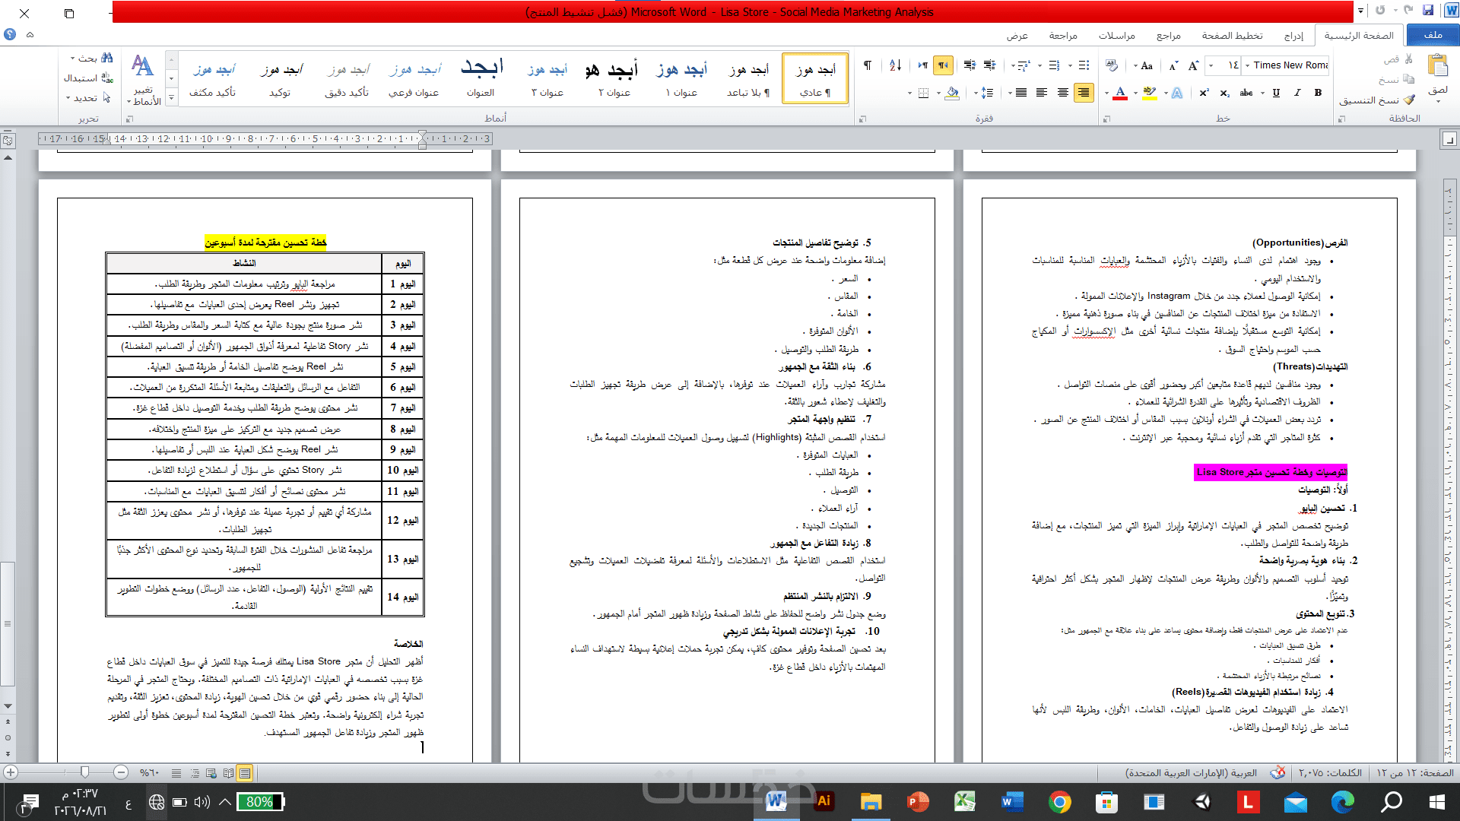Apply the Heading 1 (عنوان ١) style
The image size is (1460, 821).
coord(682,79)
